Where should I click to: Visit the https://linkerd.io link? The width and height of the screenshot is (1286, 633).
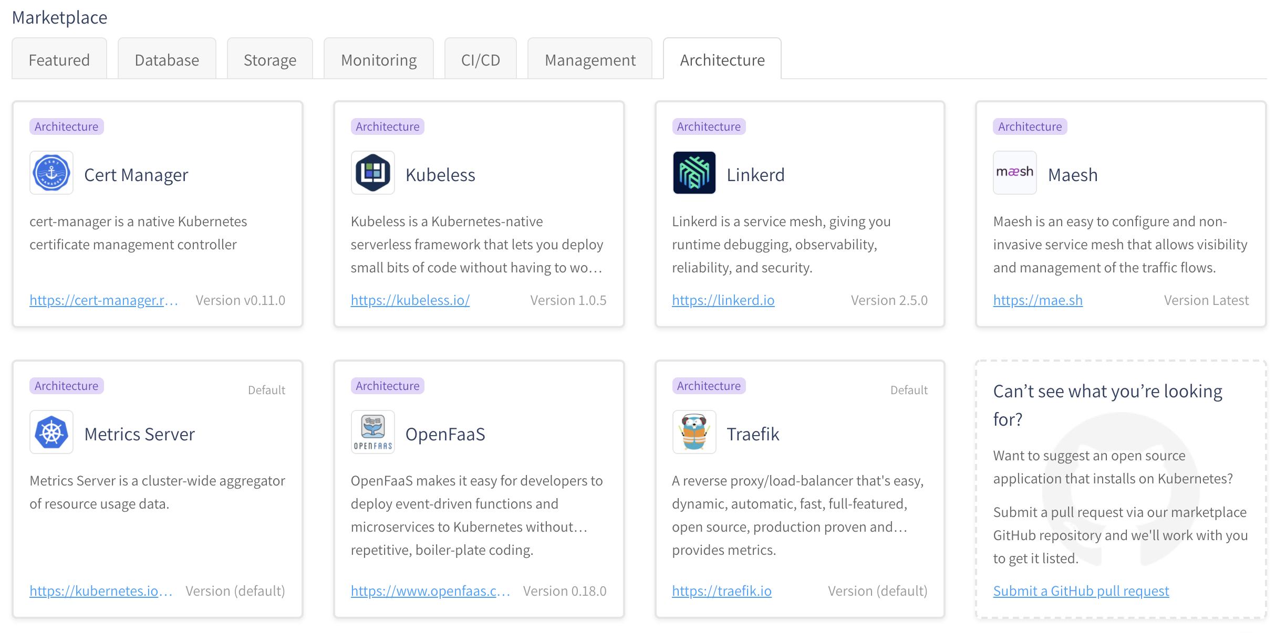723,300
